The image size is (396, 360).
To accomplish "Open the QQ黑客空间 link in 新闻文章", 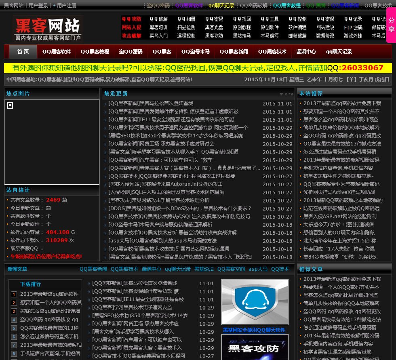I will pos(231,269).
